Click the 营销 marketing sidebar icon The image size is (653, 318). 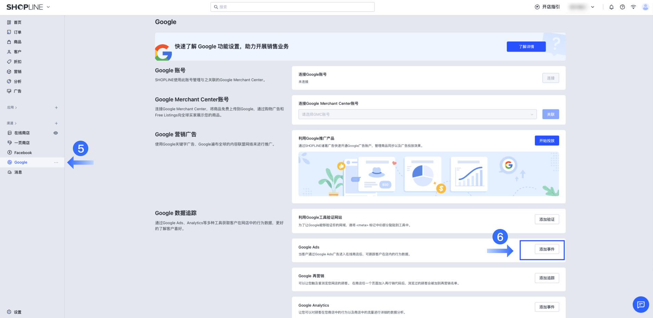(9, 72)
